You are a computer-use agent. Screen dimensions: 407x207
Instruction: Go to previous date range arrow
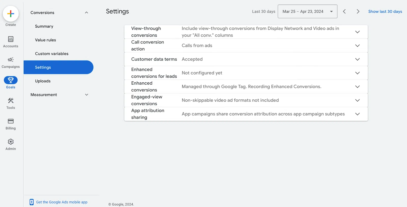pyautogui.click(x=344, y=11)
